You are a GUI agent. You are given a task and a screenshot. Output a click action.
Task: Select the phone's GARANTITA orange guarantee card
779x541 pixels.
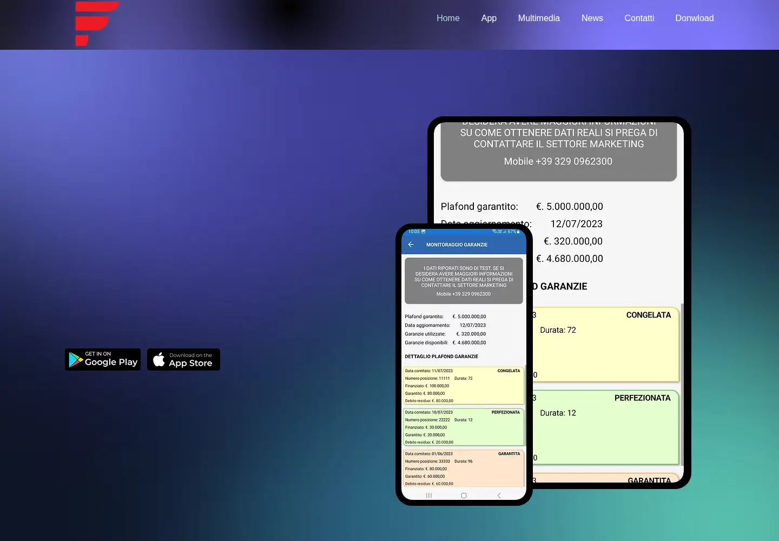click(x=464, y=469)
